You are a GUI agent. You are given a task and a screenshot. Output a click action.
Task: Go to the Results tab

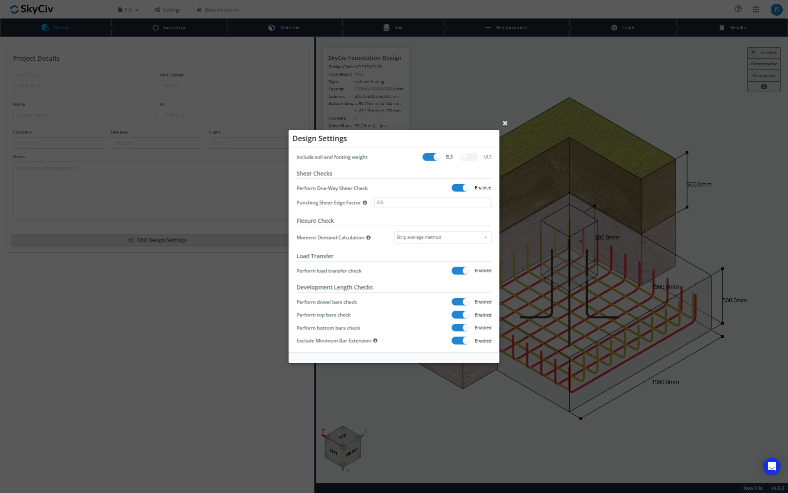coord(733,28)
